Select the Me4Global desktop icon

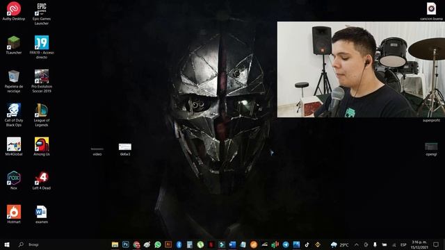14,147
